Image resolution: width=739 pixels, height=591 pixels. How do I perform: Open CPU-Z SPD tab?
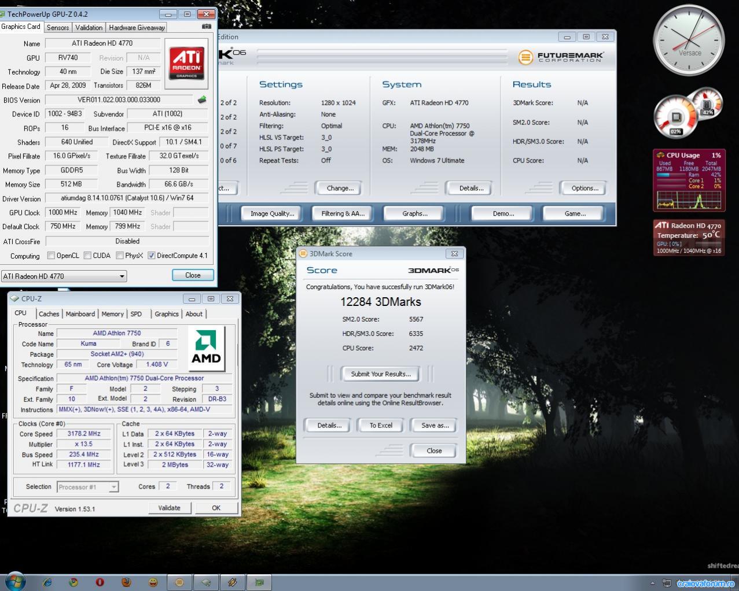click(x=136, y=314)
